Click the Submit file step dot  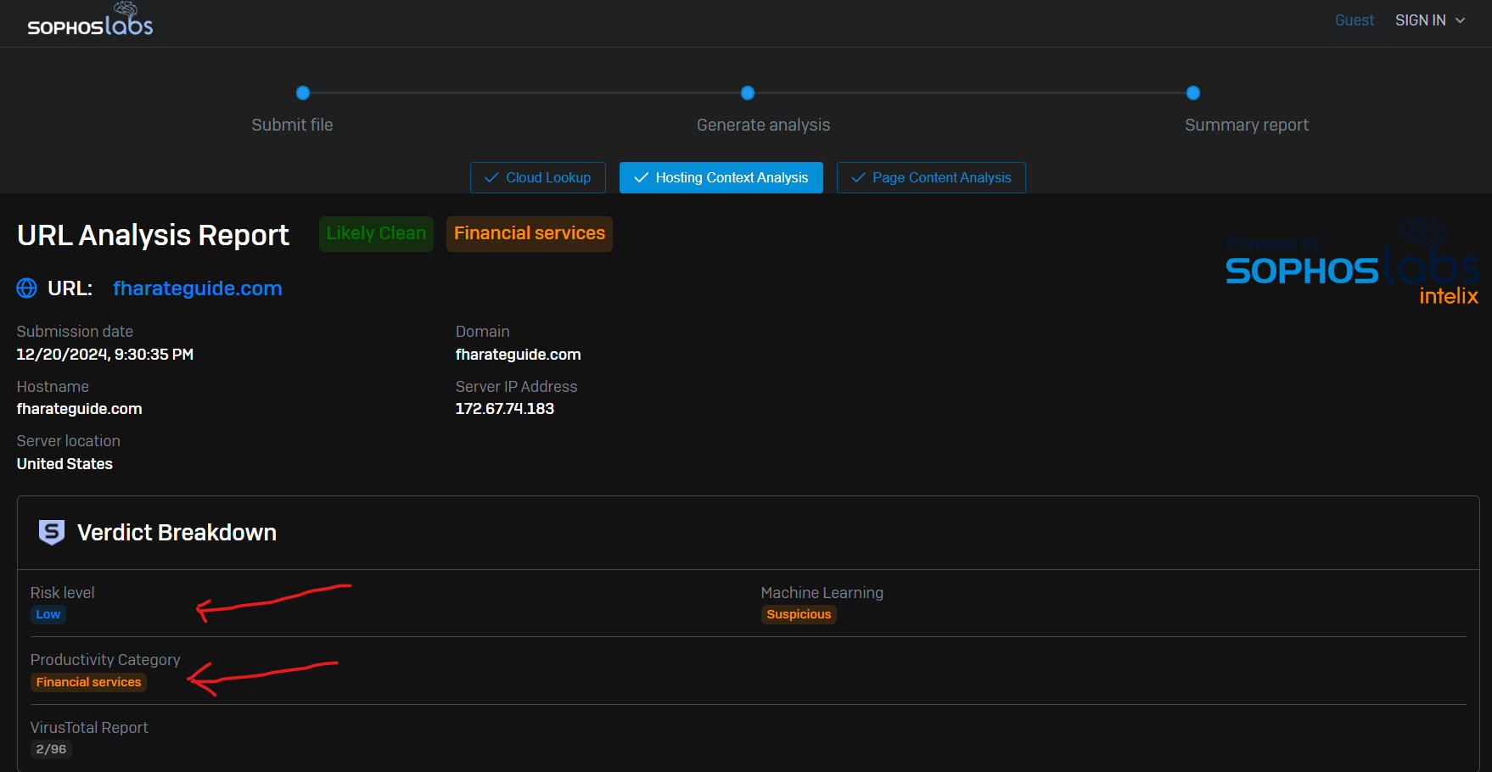pyautogui.click(x=303, y=93)
